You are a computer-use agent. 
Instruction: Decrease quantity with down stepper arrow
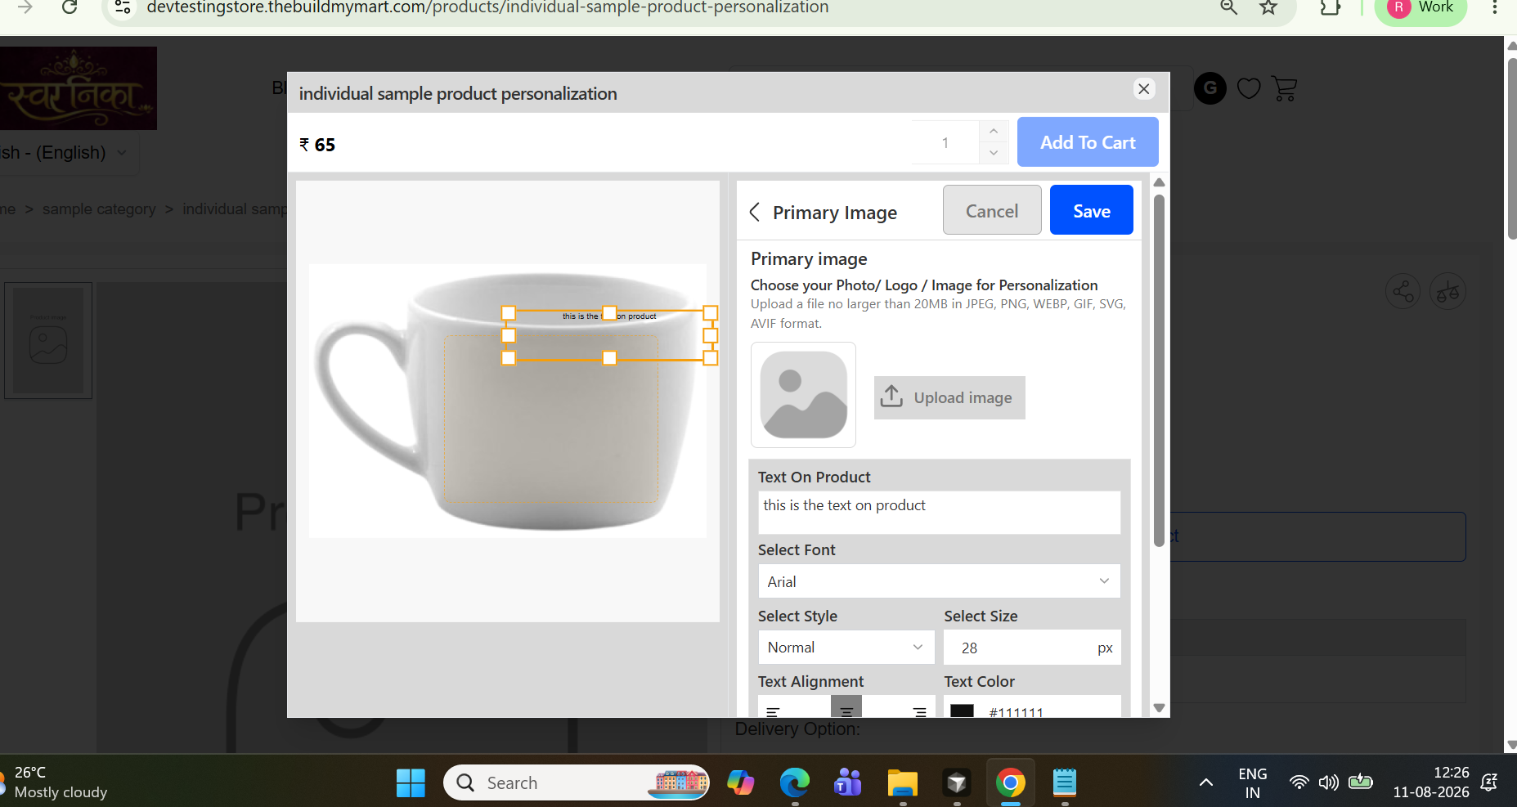click(994, 153)
